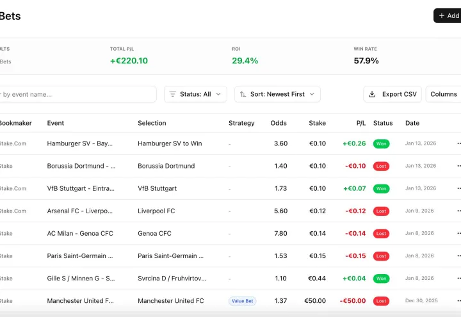
Task: Click odds value 3.60
Action: [281, 143]
